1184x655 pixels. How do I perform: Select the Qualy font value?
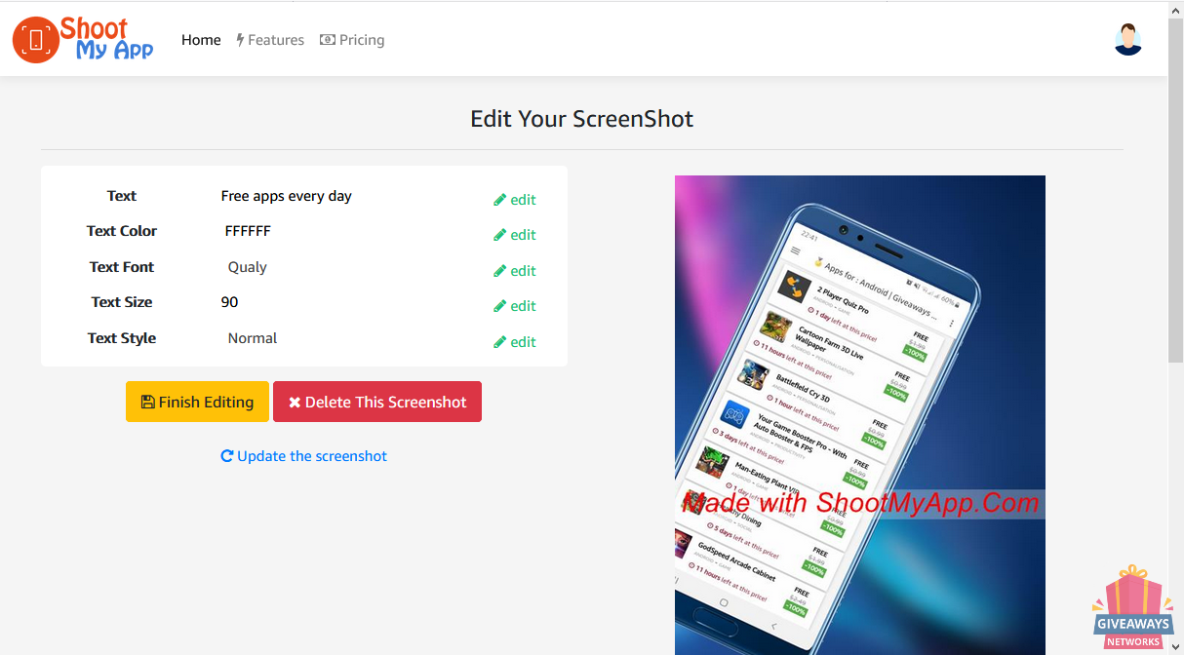pyautogui.click(x=248, y=267)
